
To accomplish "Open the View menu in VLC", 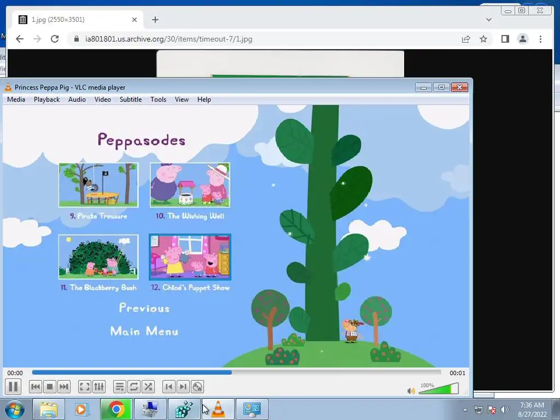I will point(182,100).
